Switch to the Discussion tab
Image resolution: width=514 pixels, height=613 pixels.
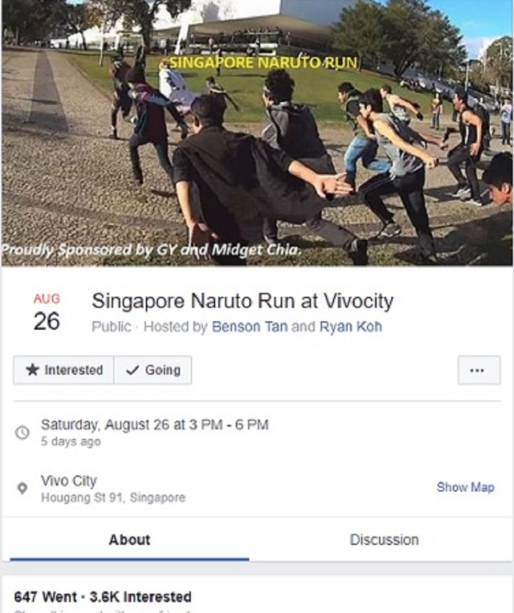click(384, 540)
